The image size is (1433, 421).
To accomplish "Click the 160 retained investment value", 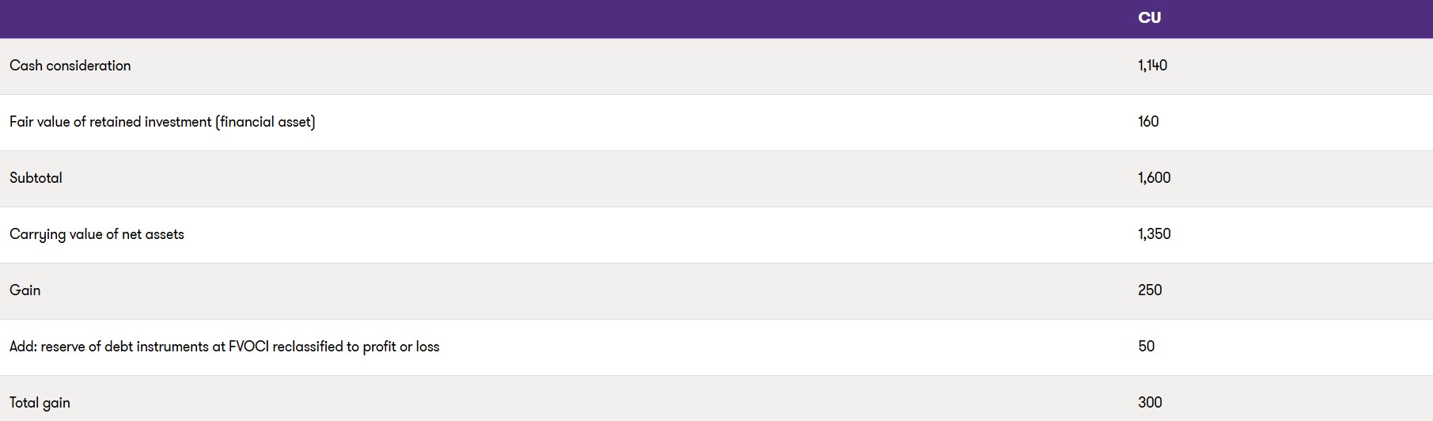I will (x=1148, y=122).
